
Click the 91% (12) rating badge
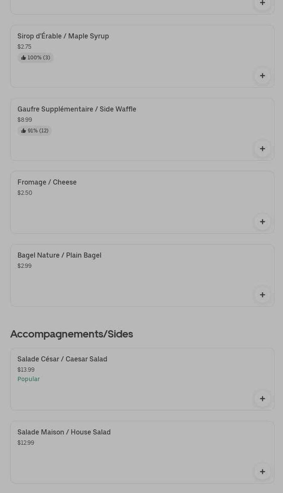(35, 131)
